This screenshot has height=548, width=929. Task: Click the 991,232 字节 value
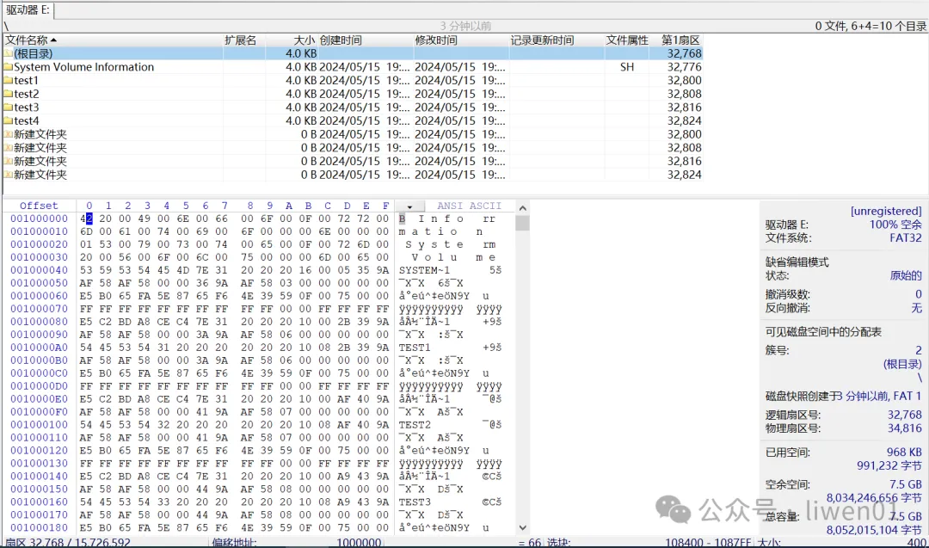point(889,466)
